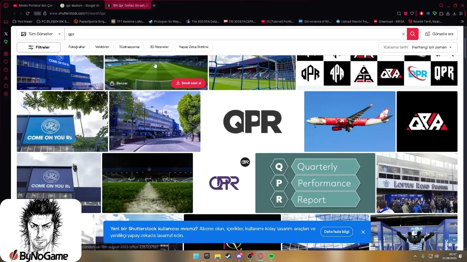Open the extensions puzzle-piece icon
The height and width of the screenshot is (262, 467).
441,13
